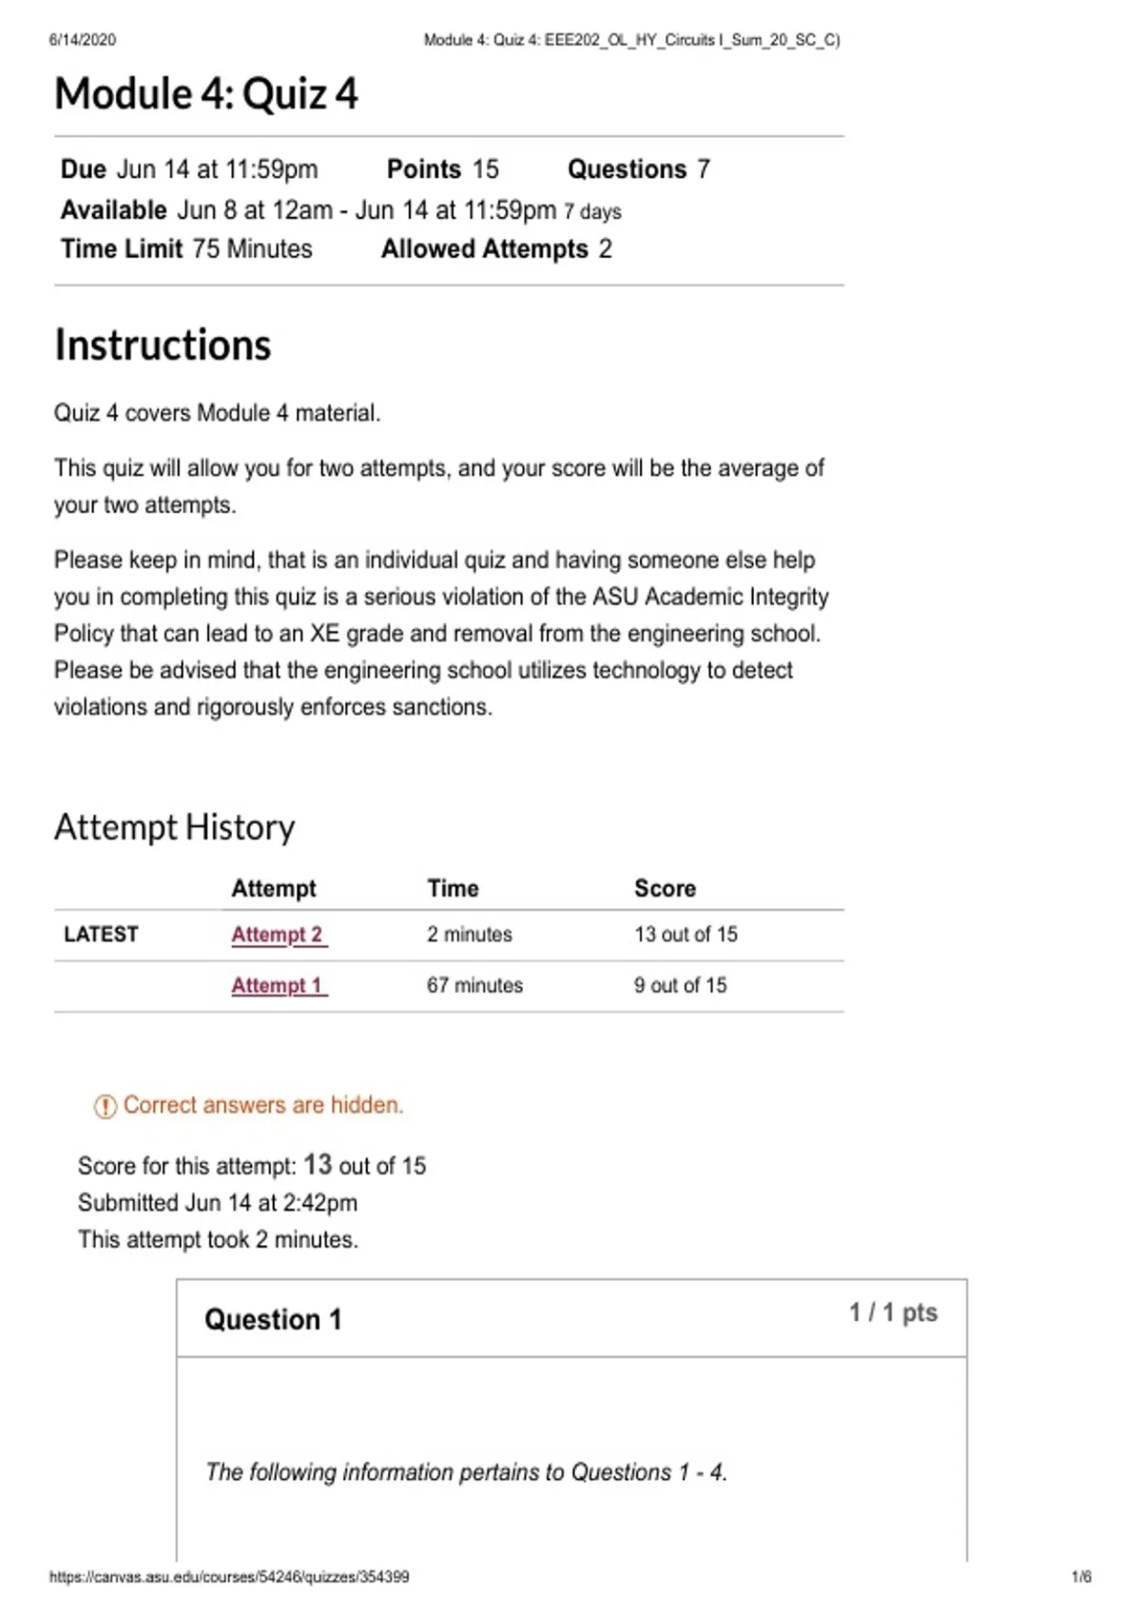Click the Due Jun 14 date text

pyautogui.click(x=189, y=169)
